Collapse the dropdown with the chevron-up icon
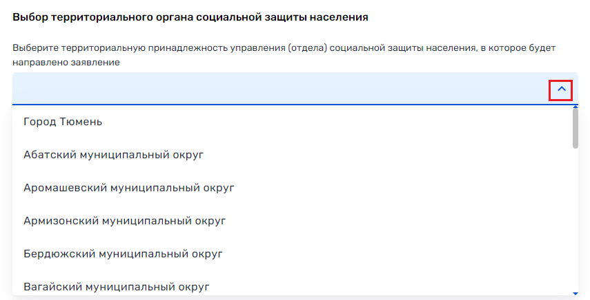Screen dimensions: 590x300 pyautogui.click(x=562, y=89)
